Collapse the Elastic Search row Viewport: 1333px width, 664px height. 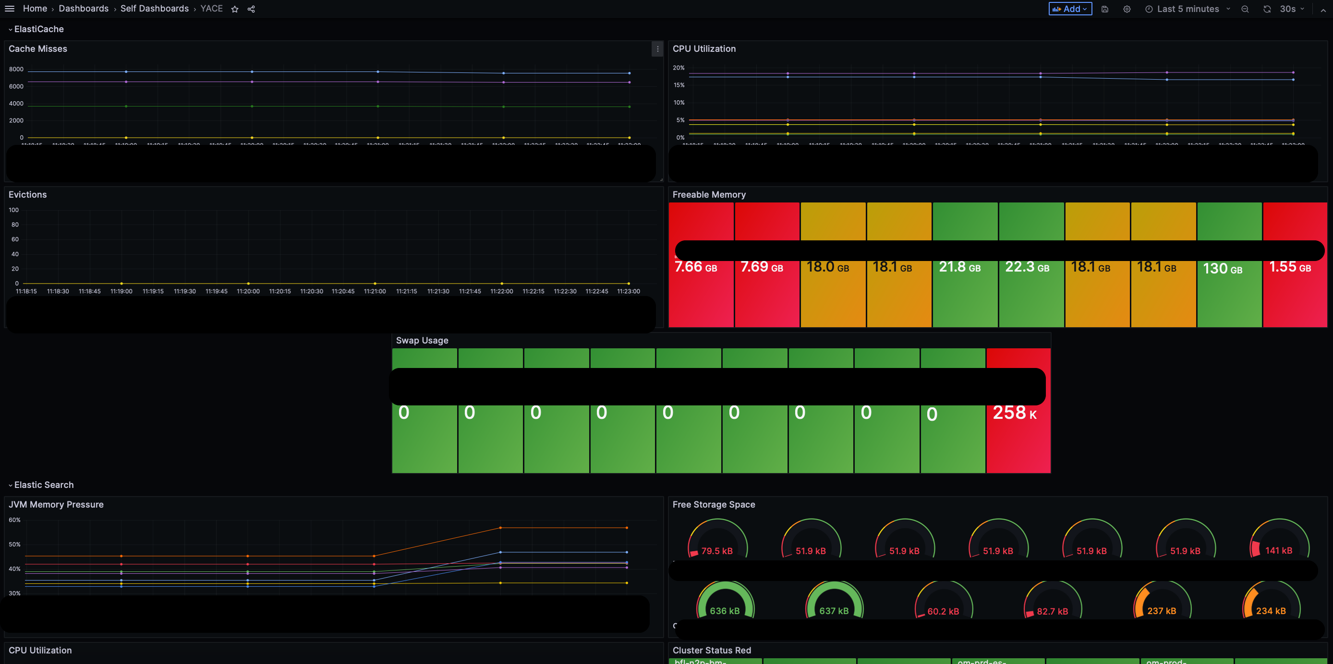[x=11, y=485]
